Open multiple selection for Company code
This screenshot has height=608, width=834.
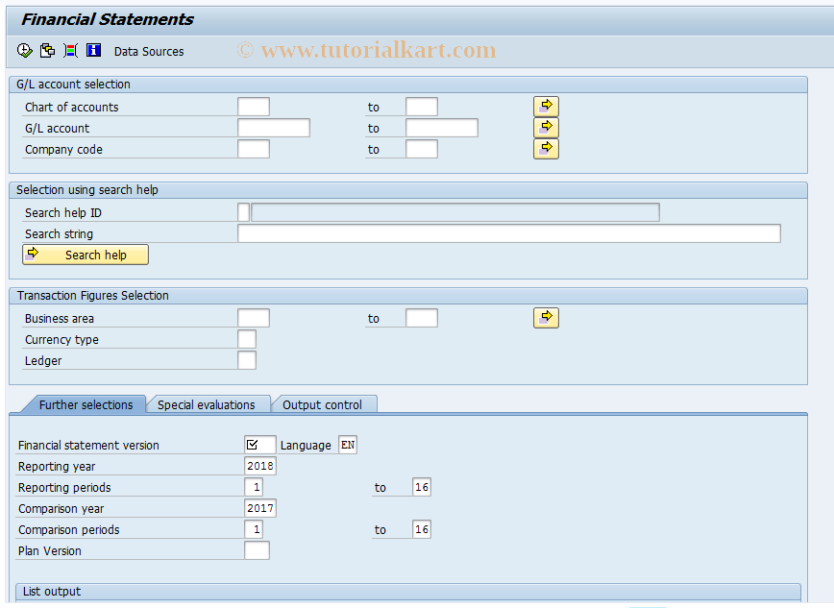[x=546, y=148]
